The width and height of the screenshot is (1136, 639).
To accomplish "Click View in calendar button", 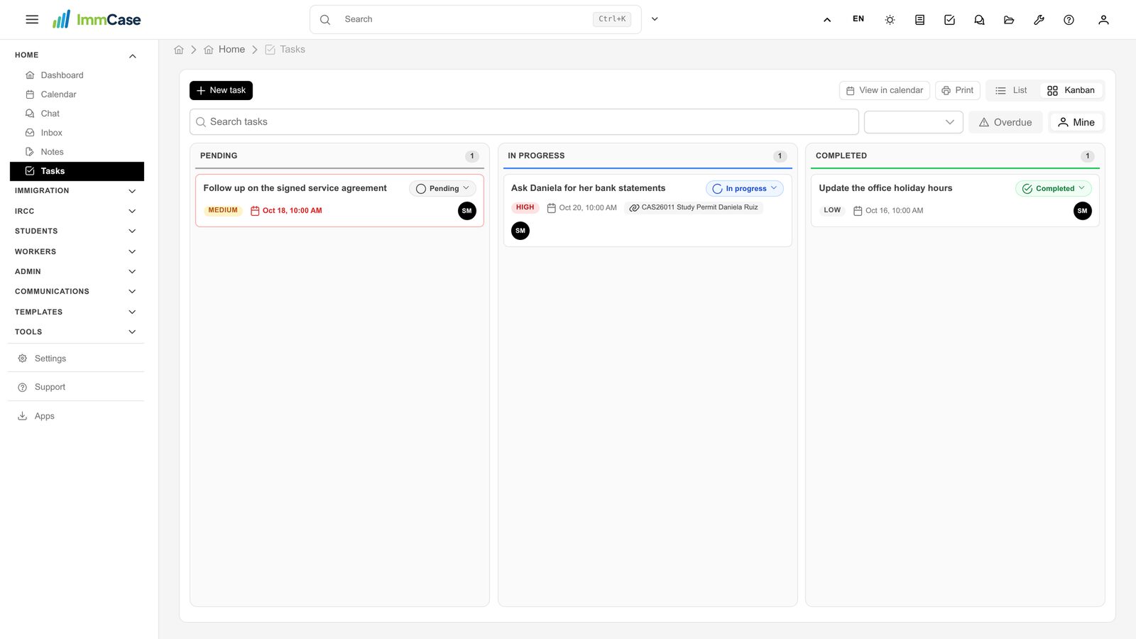I will tap(884, 90).
